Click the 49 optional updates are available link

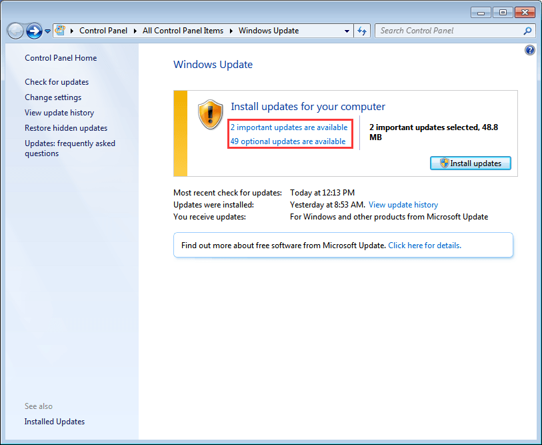[289, 141]
